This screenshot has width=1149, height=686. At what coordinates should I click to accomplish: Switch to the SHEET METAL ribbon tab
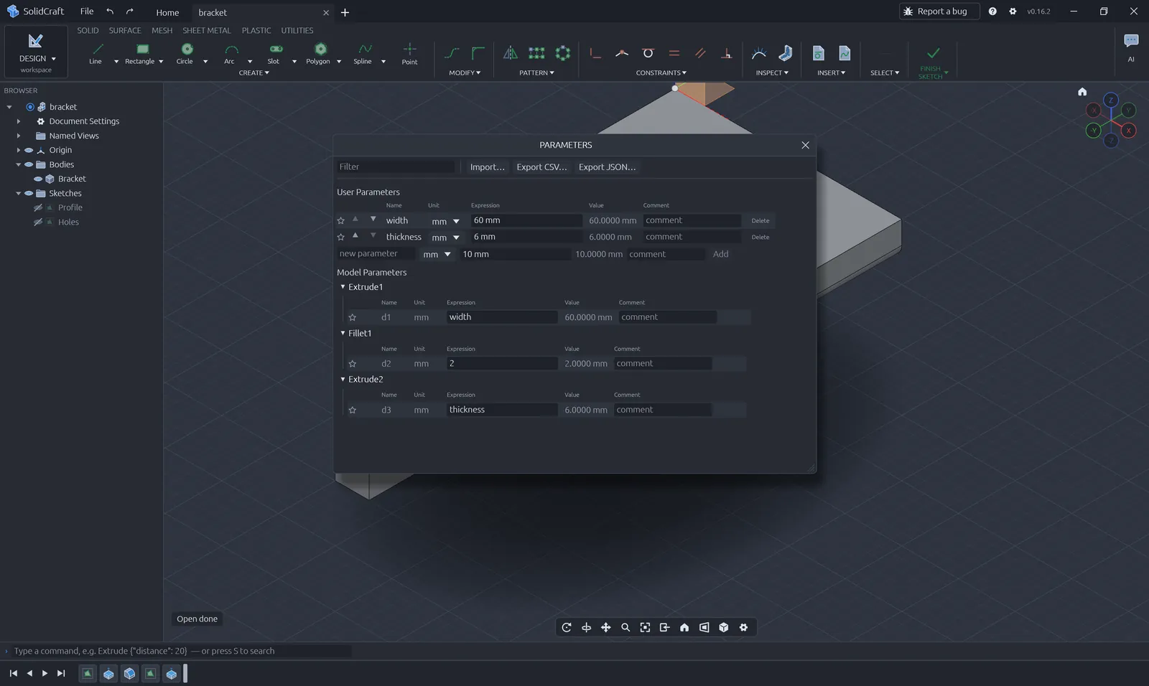[x=207, y=31]
